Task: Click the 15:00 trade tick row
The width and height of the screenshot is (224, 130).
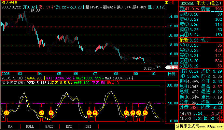Action: (199, 118)
